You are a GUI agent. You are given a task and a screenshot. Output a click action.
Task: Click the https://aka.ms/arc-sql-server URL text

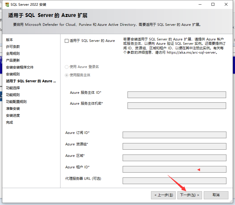coord(191,52)
